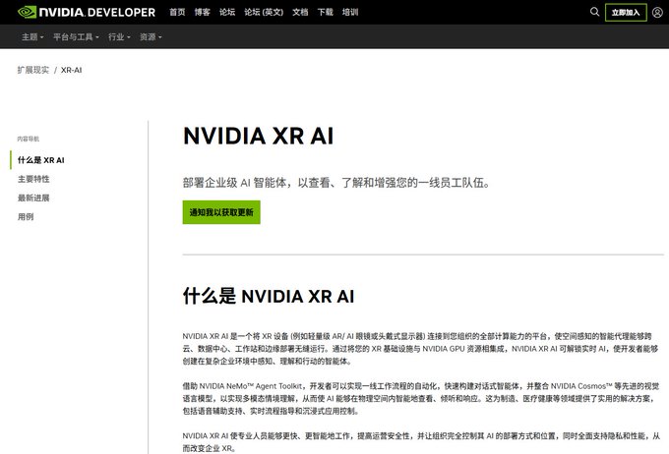Click the 内容导航 sidebar label

[x=29, y=139]
